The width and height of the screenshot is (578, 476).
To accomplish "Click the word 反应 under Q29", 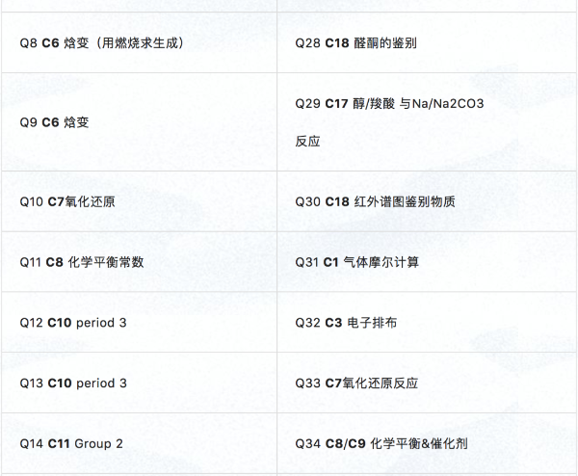I will click(307, 141).
